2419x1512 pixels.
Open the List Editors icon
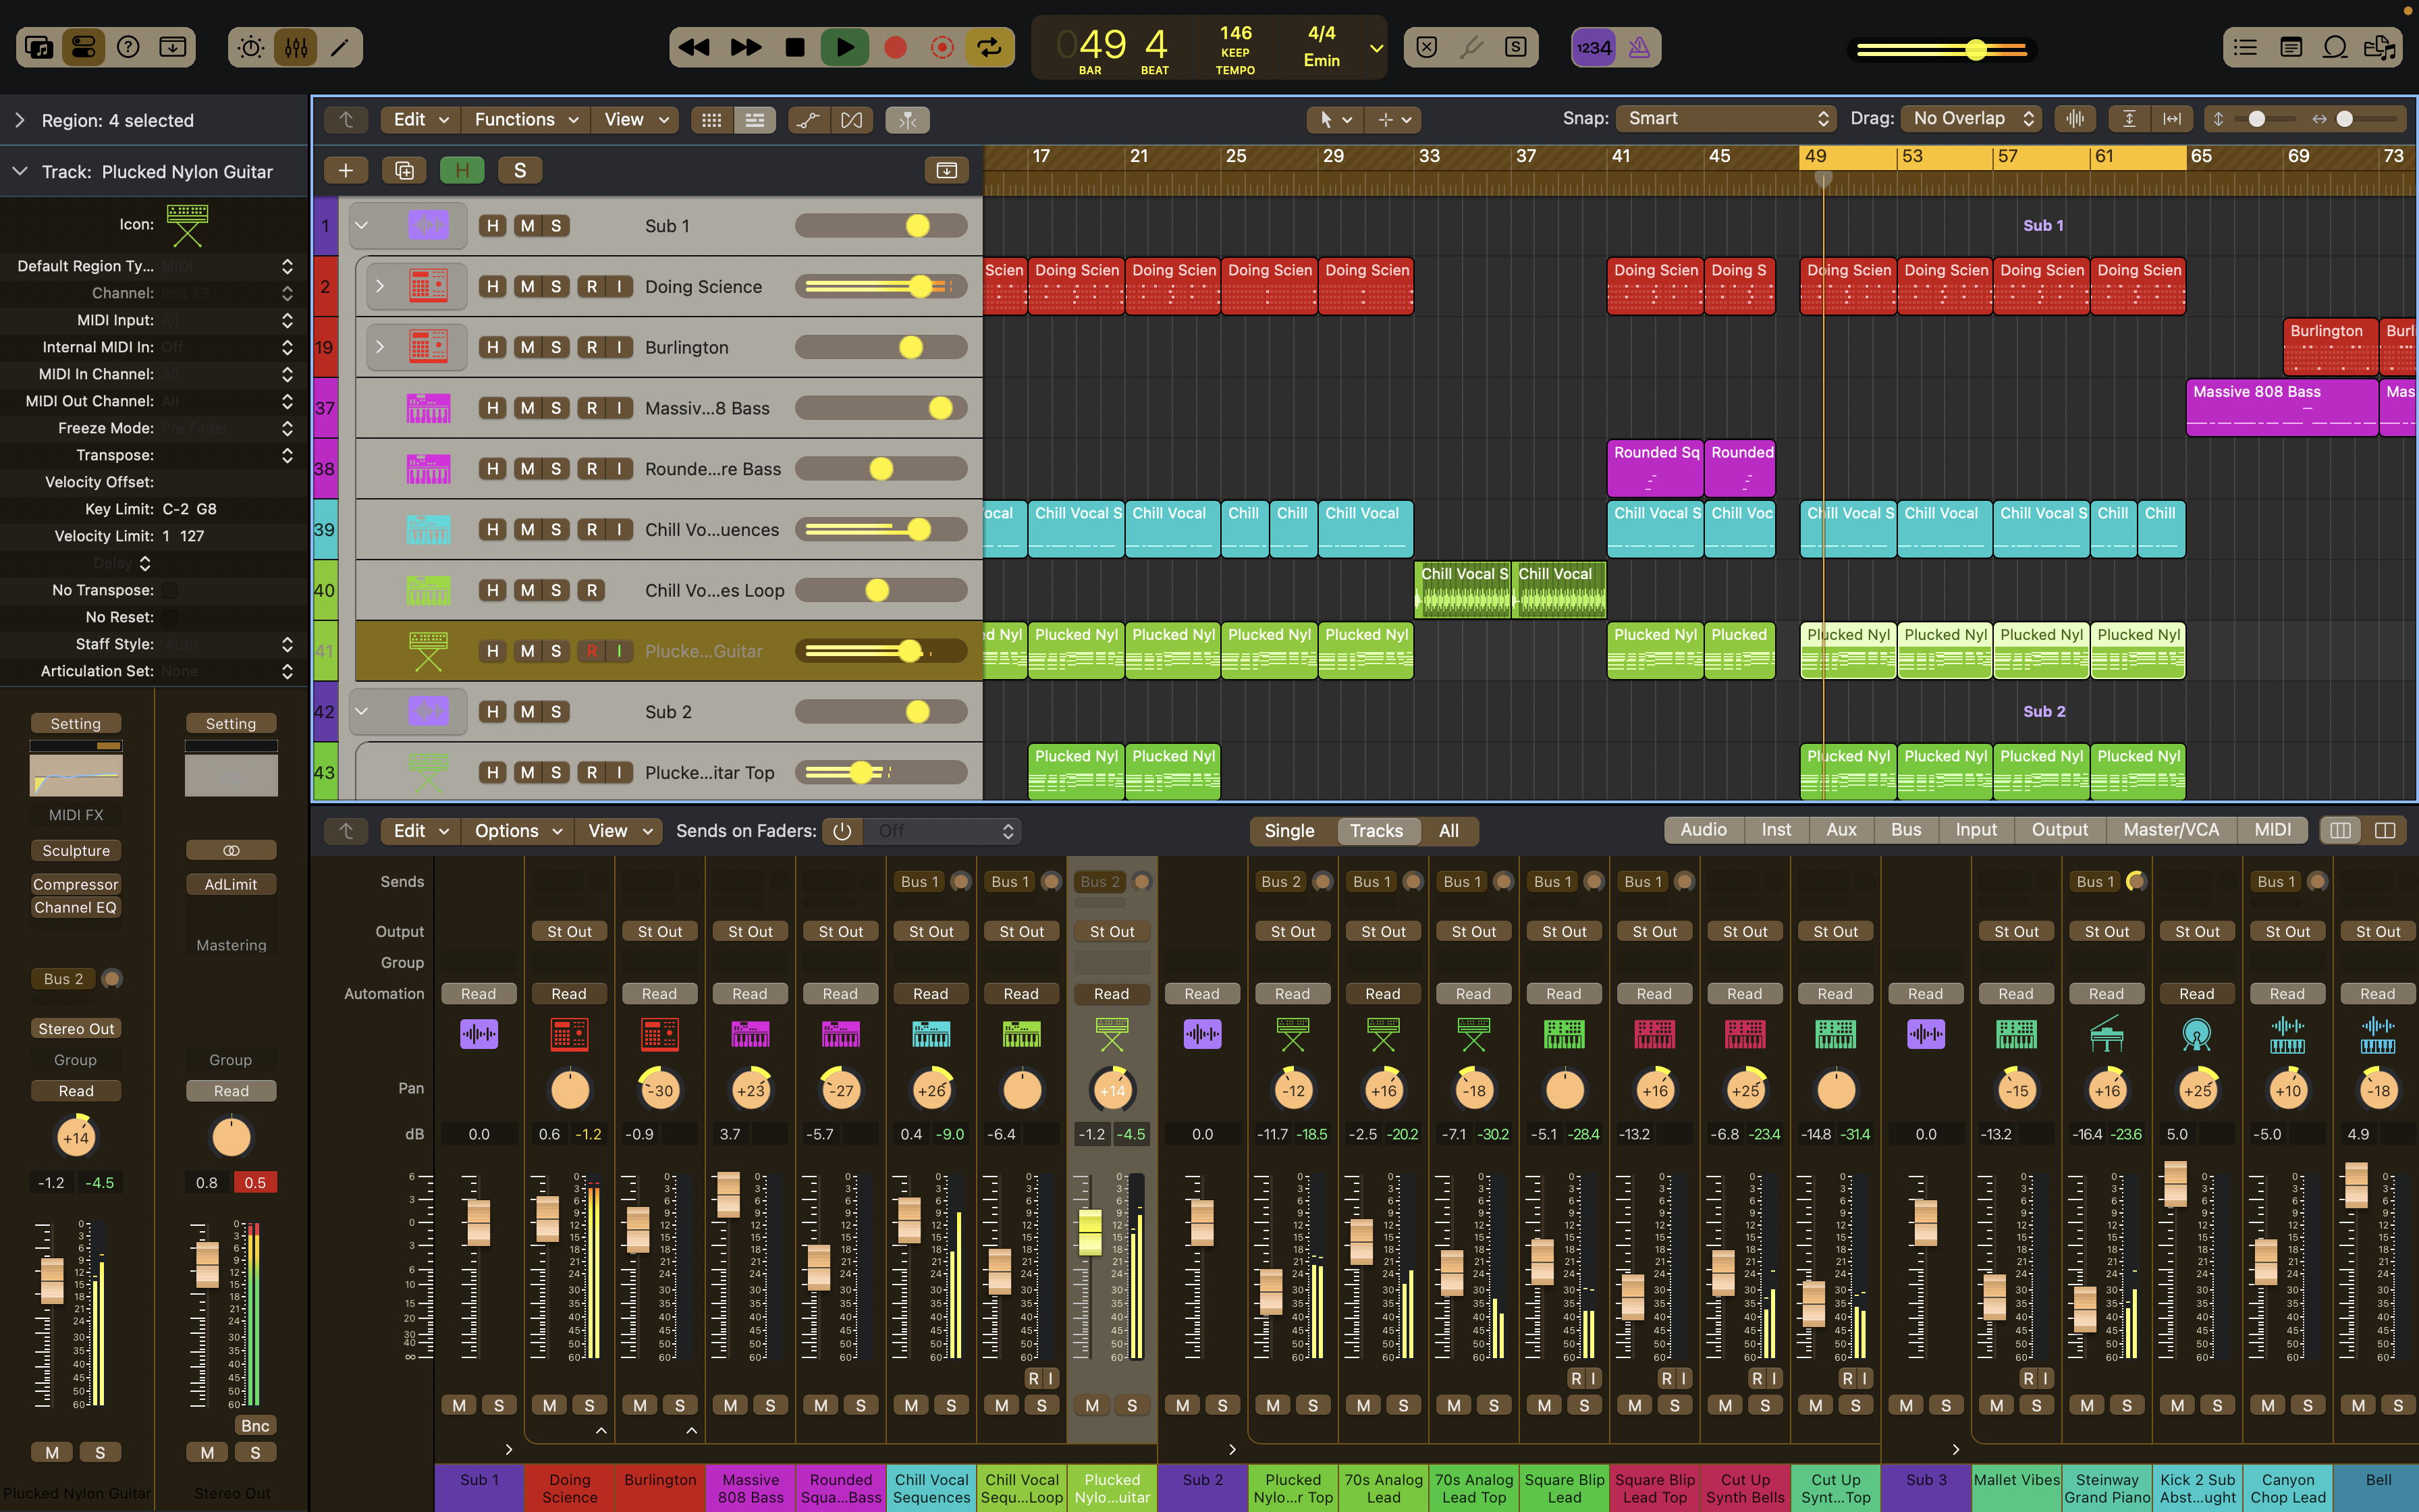pyautogui.click(x=2245, y=47)
